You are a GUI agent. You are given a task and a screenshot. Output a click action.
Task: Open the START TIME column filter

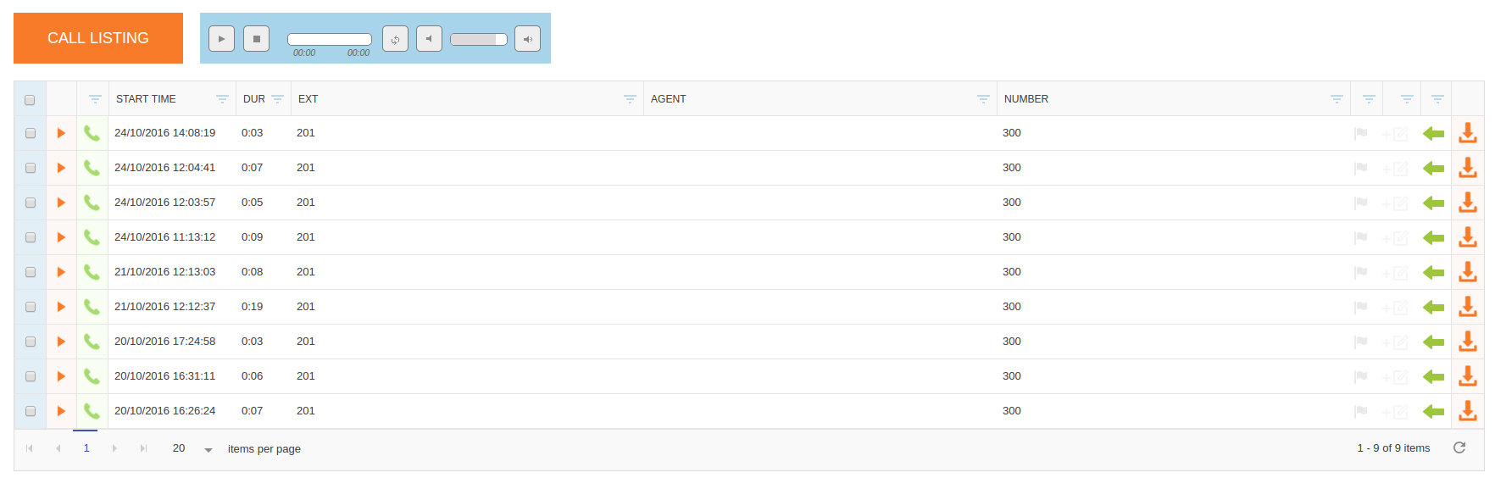(222, 99)
